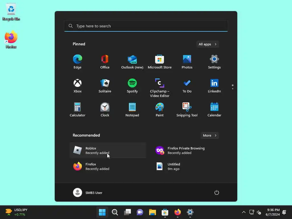The width and height of the screenshot is (292, 219).
Task: Launch Notepad
Action: click(132, 110)
